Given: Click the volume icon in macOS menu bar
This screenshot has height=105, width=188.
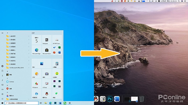Looking at the screenshot, I should [153, 1].
